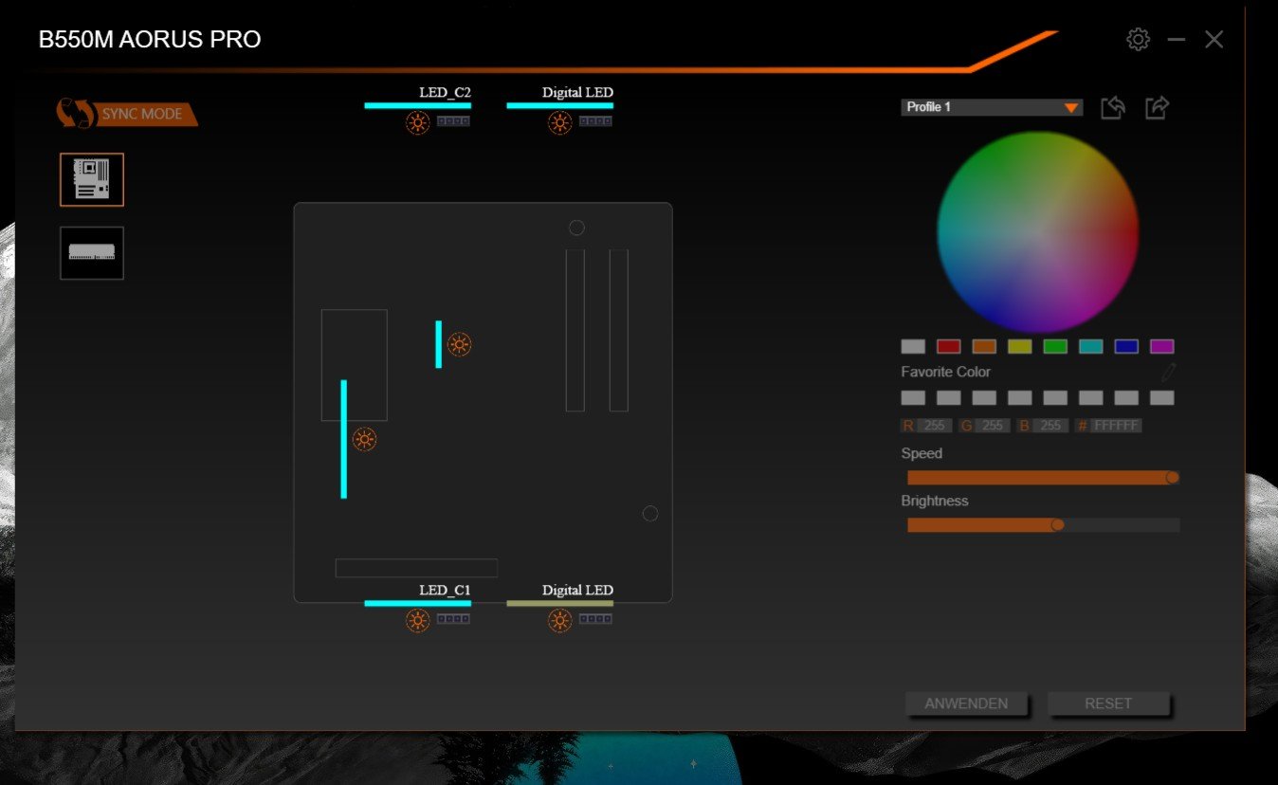
Task: Toggle SYNC MODE
Action: click(127, 114)
